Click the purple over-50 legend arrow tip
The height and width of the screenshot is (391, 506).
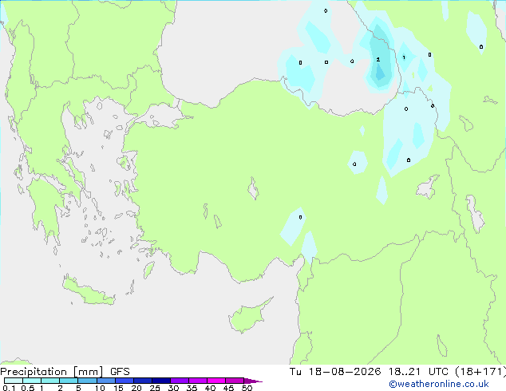253,381
